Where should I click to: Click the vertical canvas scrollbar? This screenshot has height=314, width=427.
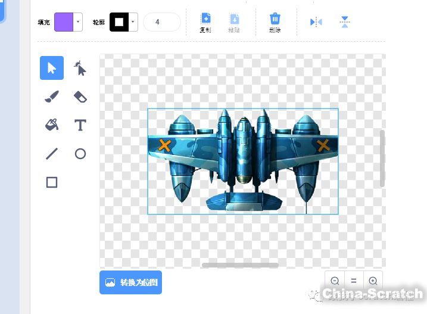(382, 158)
